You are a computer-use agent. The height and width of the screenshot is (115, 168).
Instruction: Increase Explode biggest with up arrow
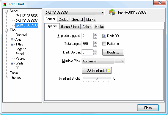coord(95,34)
